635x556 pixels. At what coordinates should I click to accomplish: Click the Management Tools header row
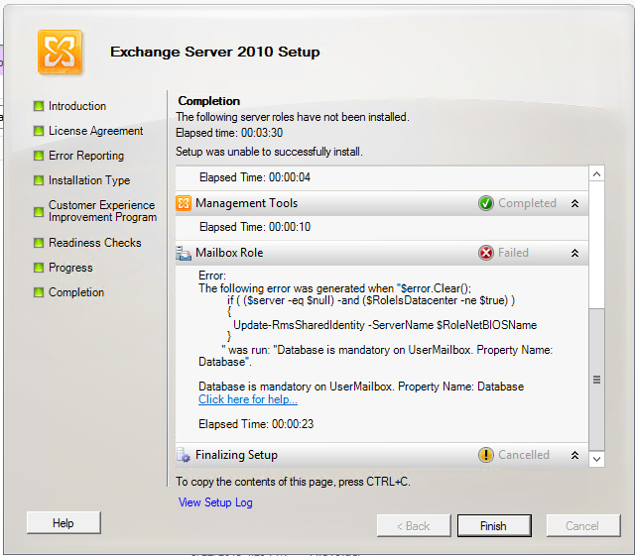tap(382, 203)
